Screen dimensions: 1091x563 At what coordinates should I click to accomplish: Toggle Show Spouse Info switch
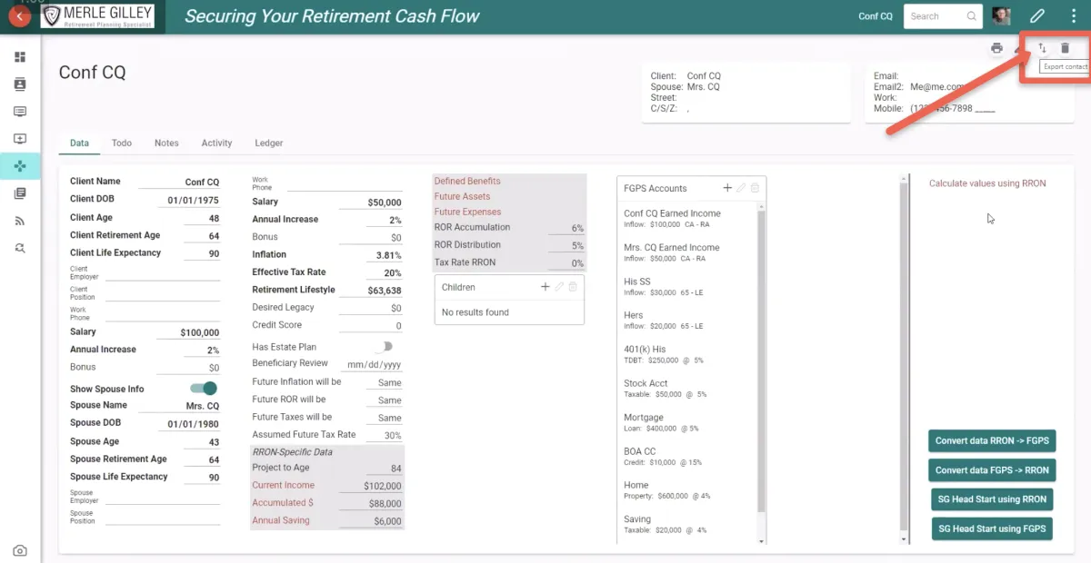(204, 389)
